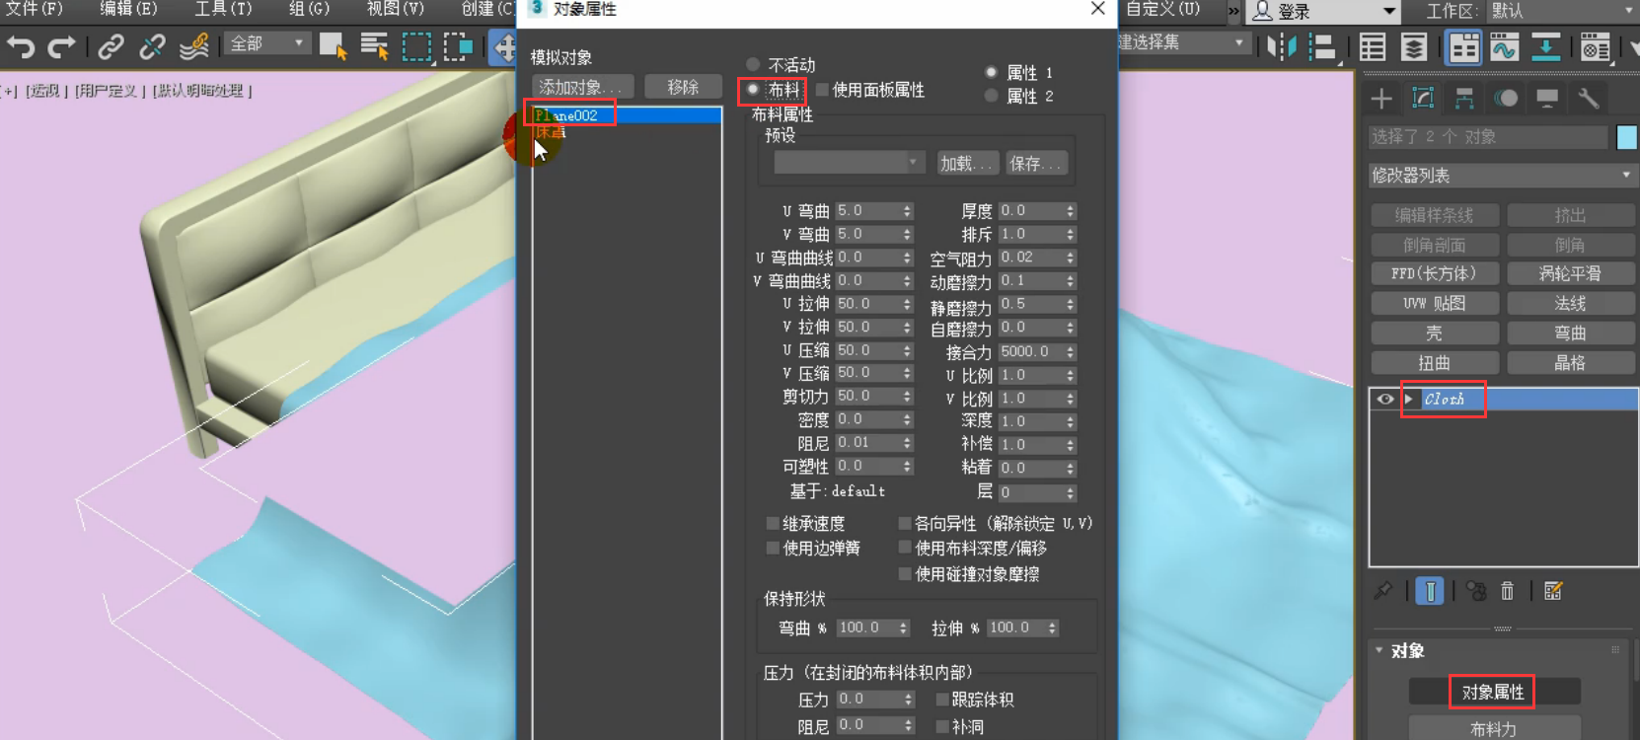
Task: Switch to the Hierarchy panel icon
Action: (x=1464, y=98)
